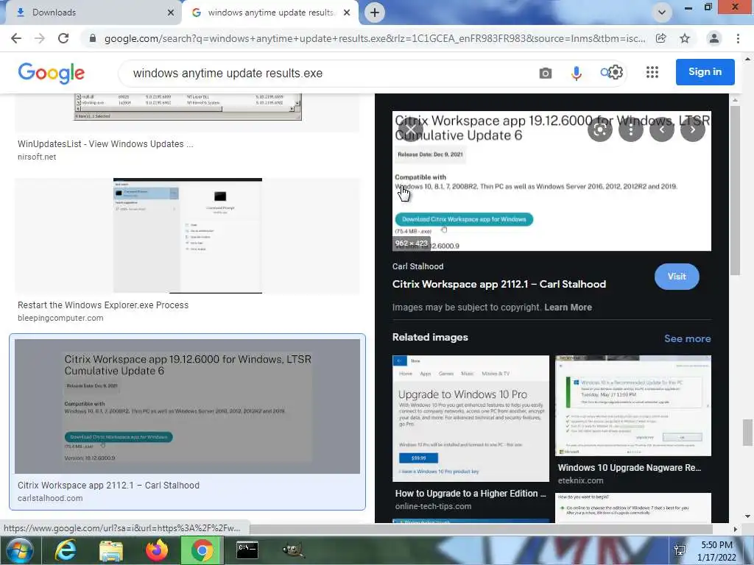Open Command Prompt from taskbar

[x=247, y=550]
